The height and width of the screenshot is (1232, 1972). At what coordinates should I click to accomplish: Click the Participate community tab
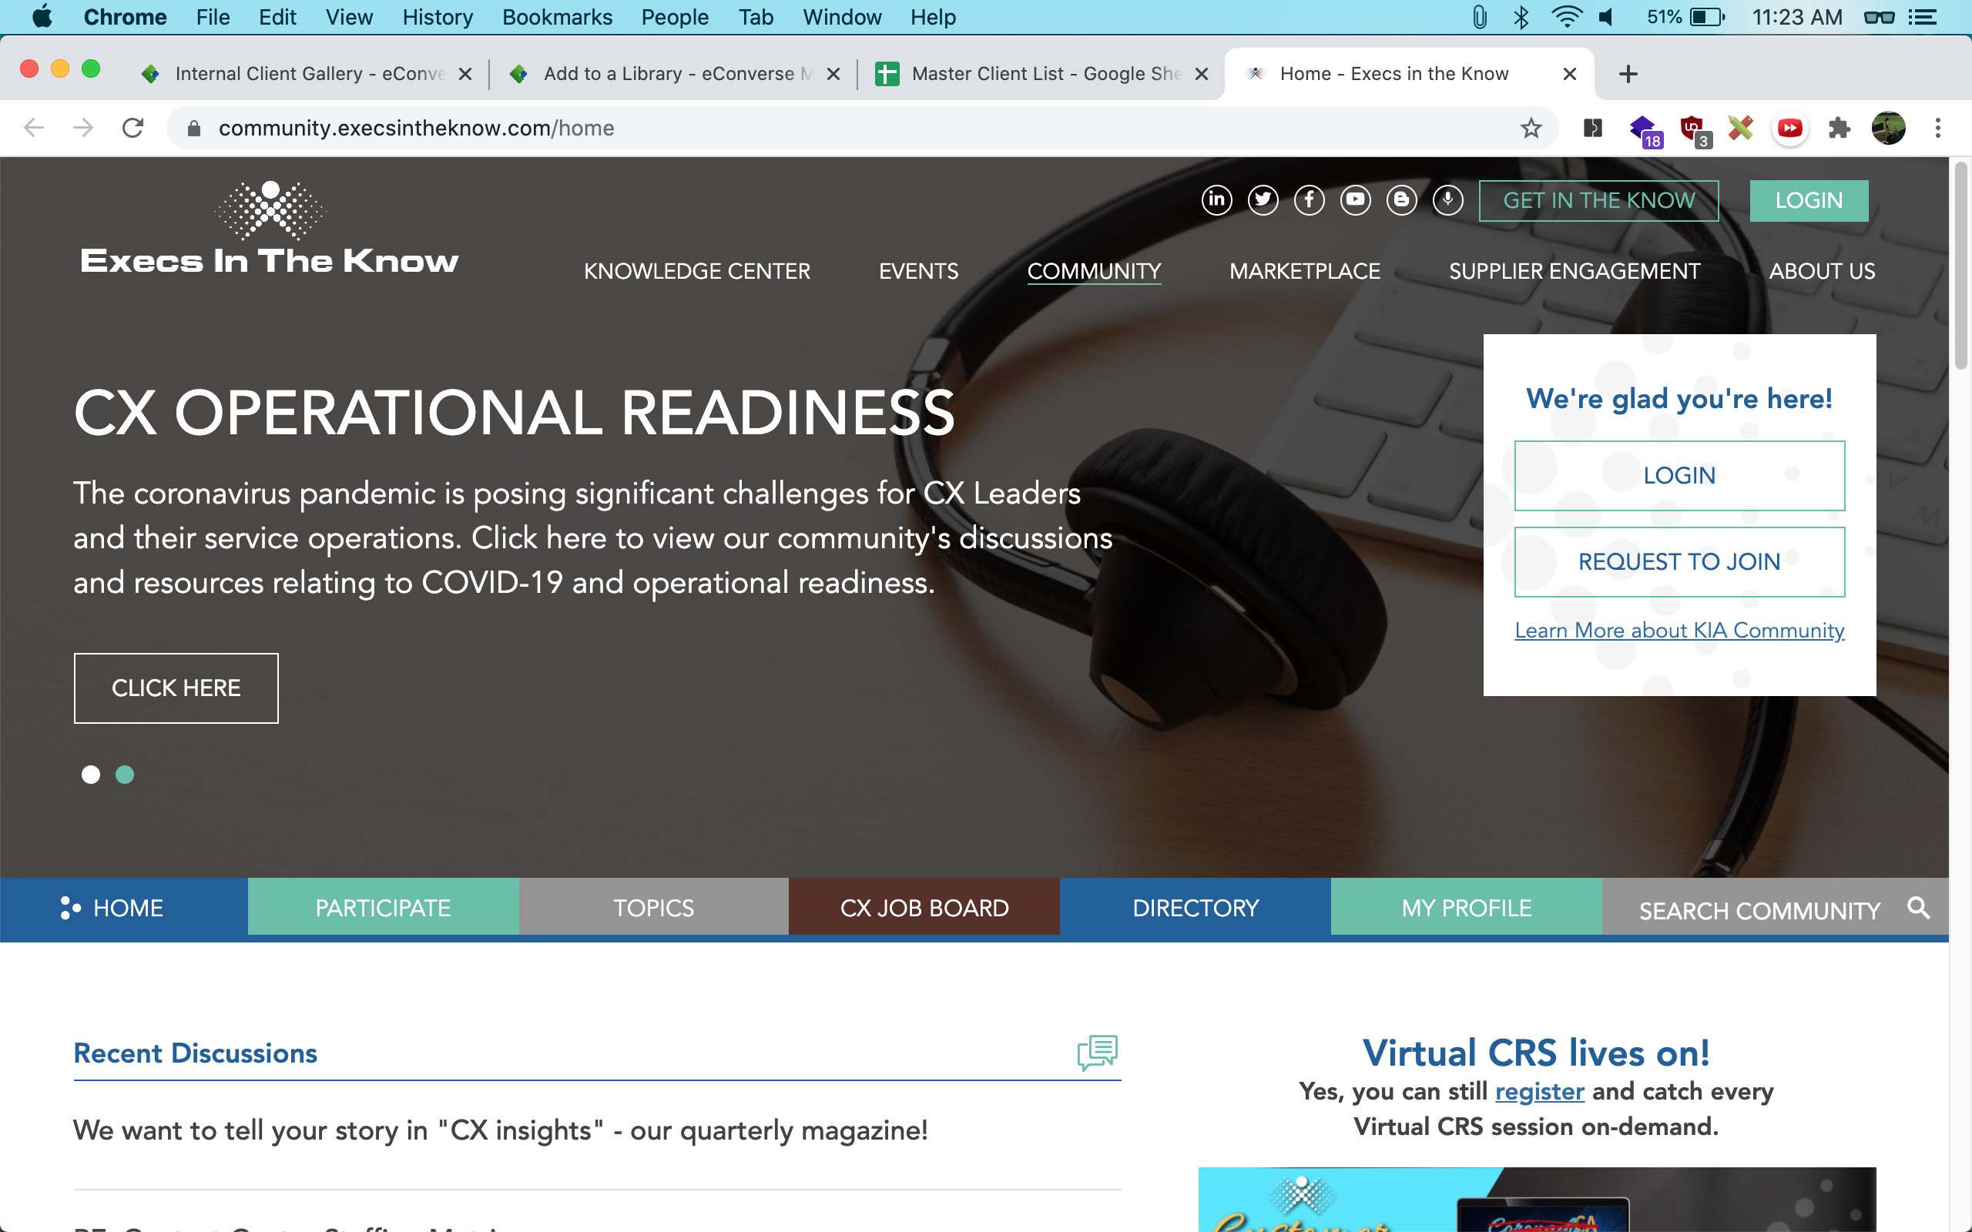382,908
